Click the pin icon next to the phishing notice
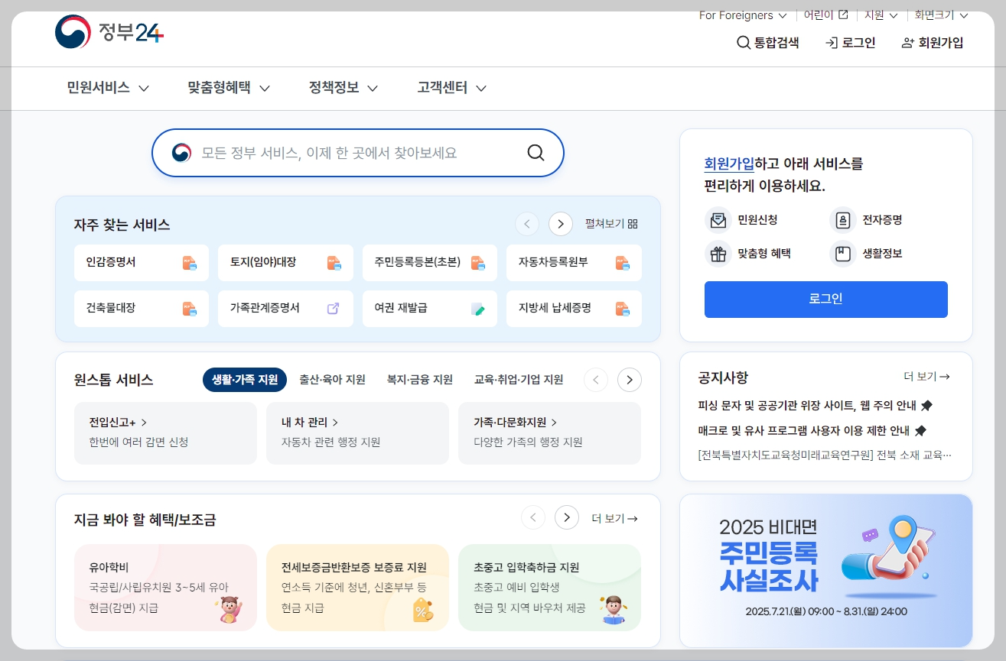Image resolution: width=1006 pixels, height=661 pixels. point(926,406)
